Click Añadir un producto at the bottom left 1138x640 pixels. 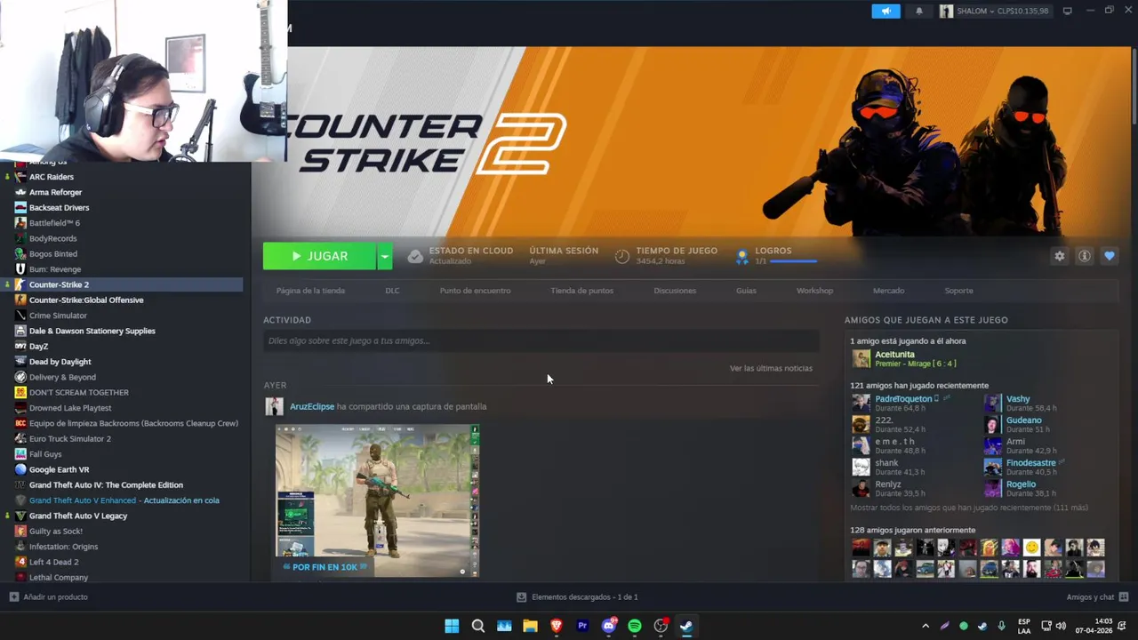[49, 597]
